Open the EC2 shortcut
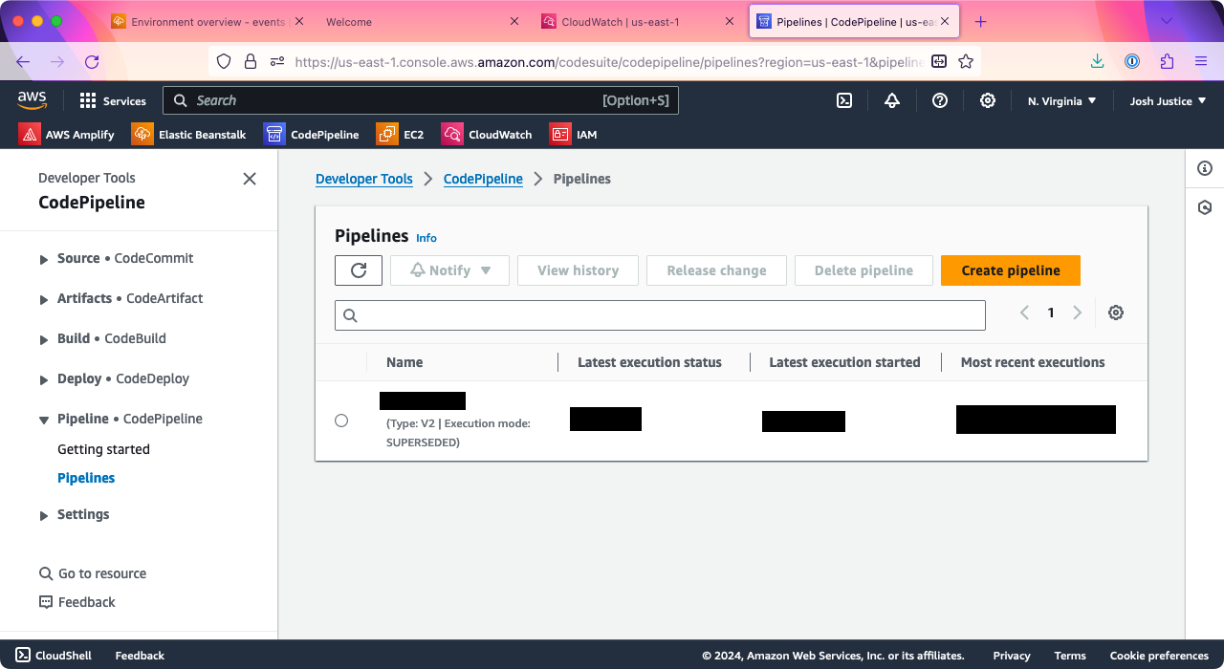 pyautogui.click(x=401, y=135)
